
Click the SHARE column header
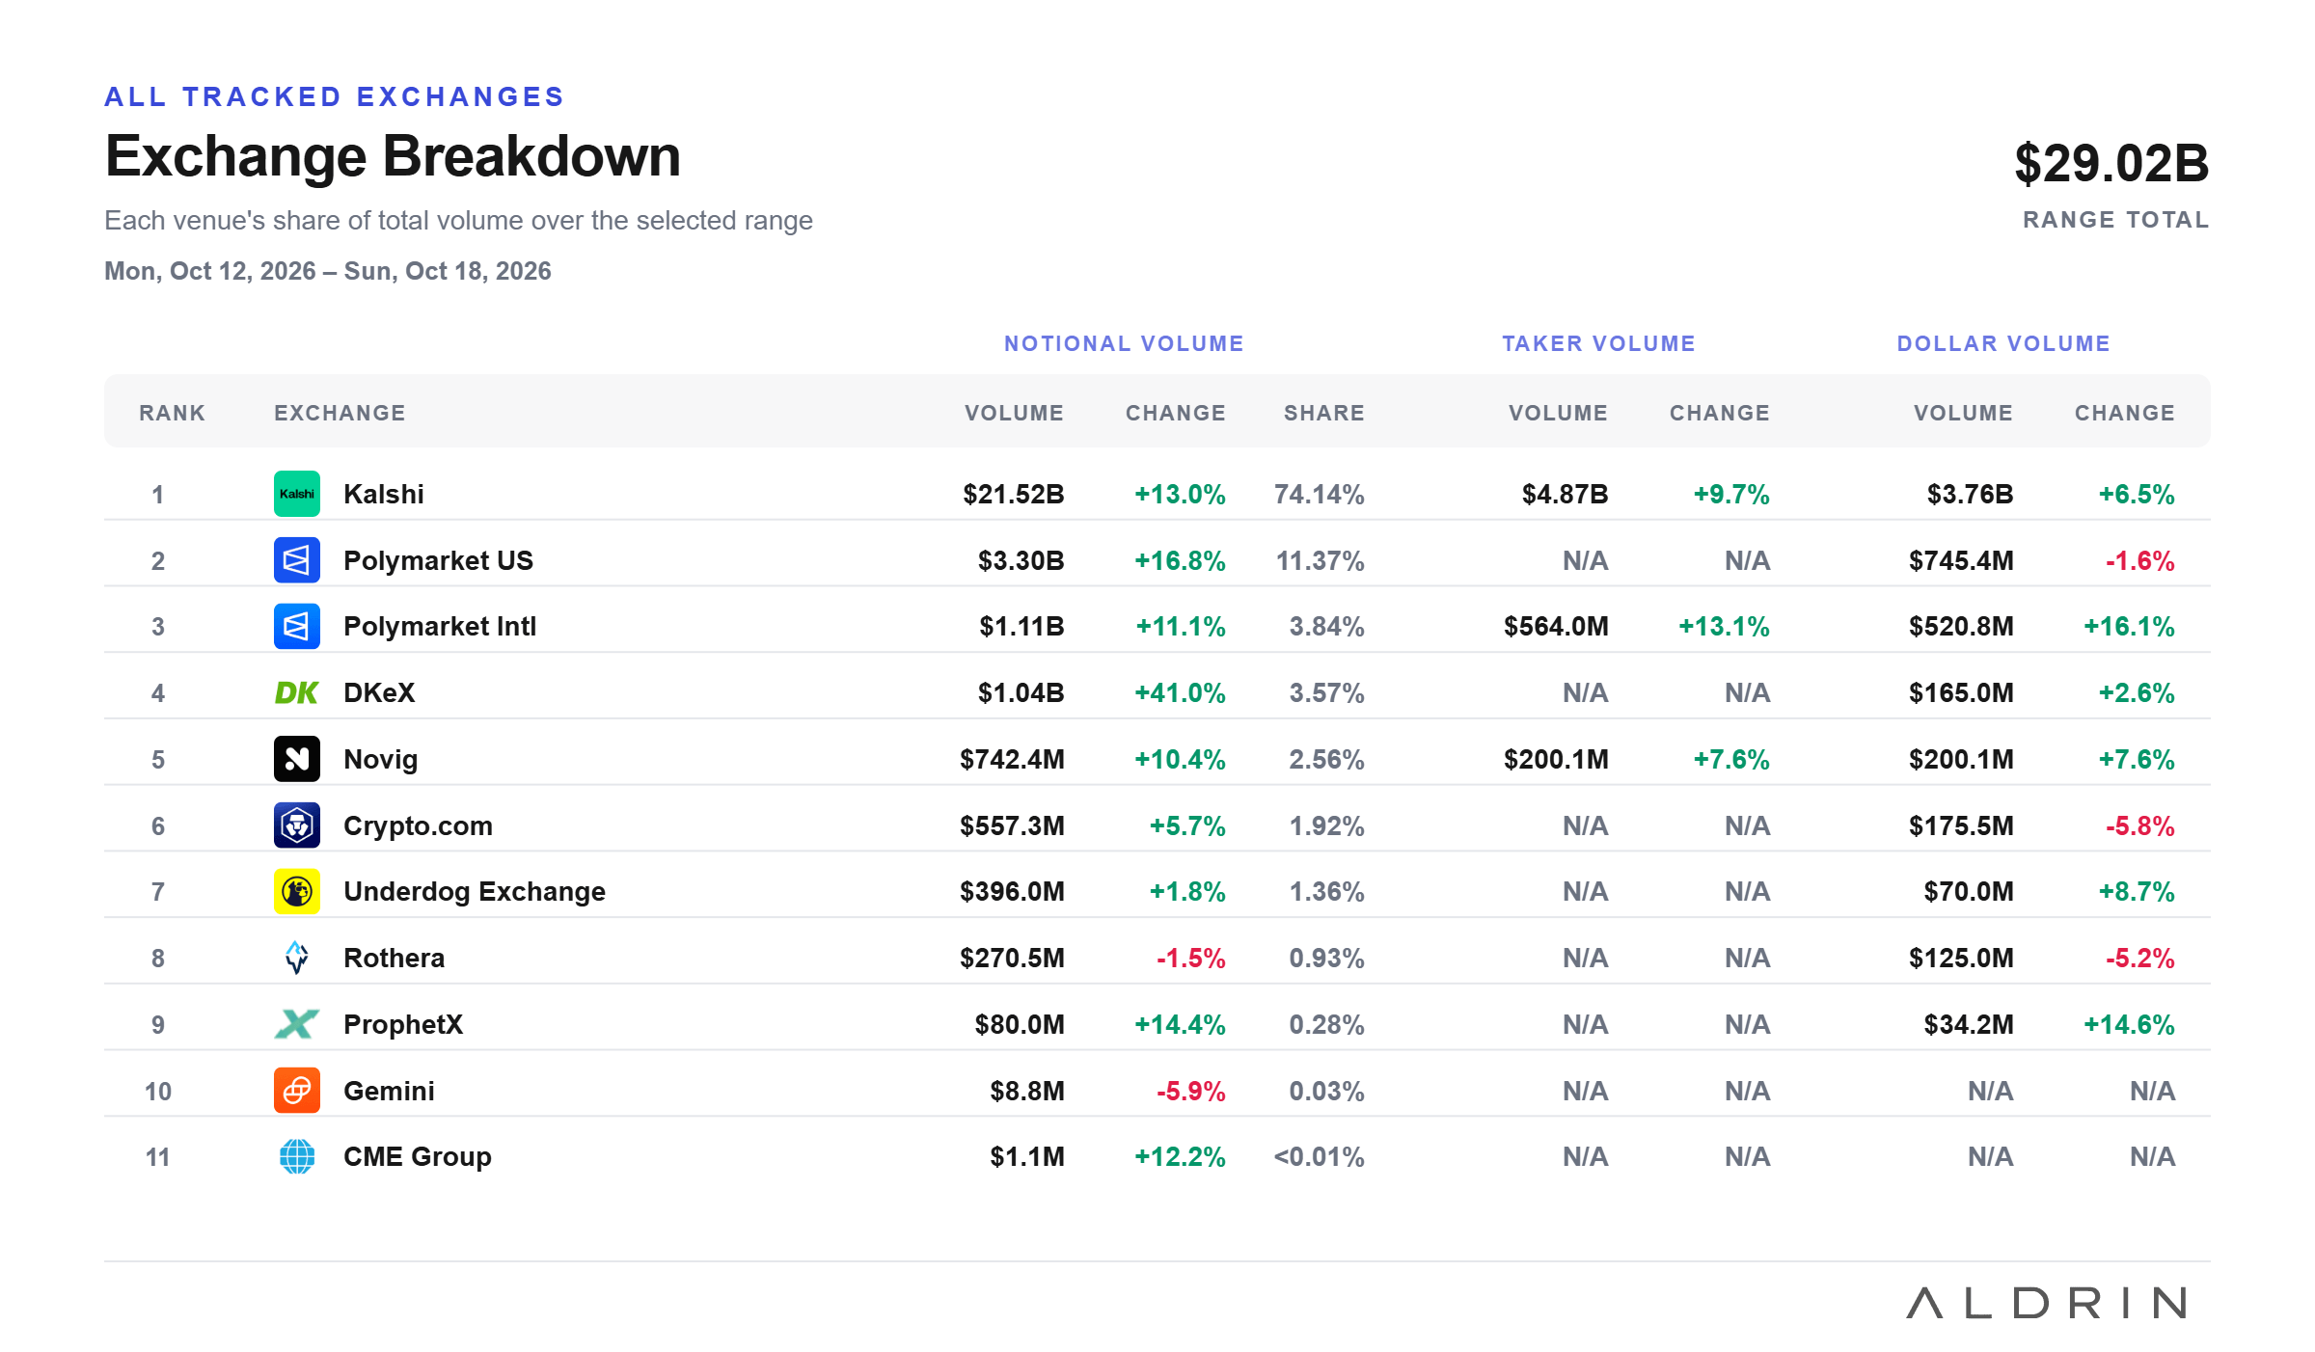(x=1324, y=413)
